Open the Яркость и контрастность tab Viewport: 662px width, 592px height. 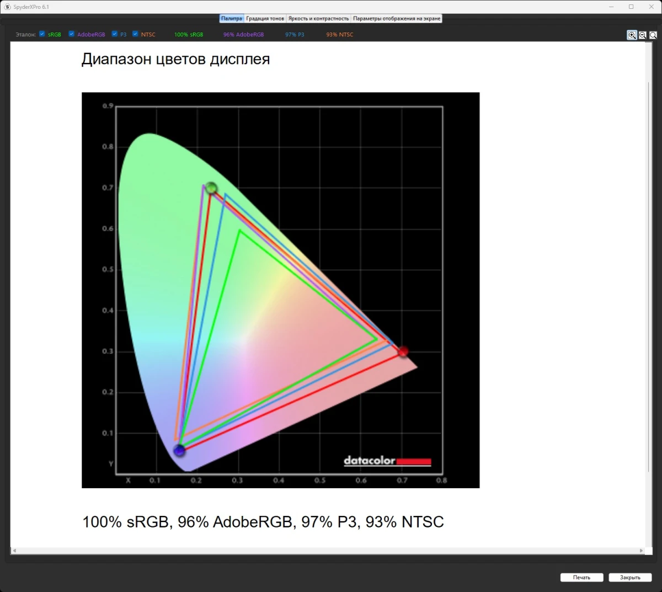point(318,18)
